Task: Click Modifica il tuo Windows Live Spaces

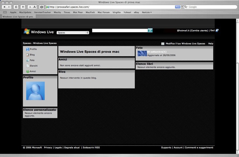Action: click(185, 44)
